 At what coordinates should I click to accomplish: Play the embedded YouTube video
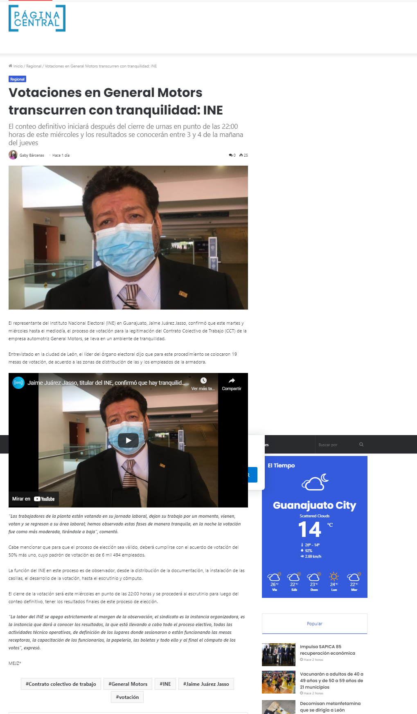coord(128,440)
